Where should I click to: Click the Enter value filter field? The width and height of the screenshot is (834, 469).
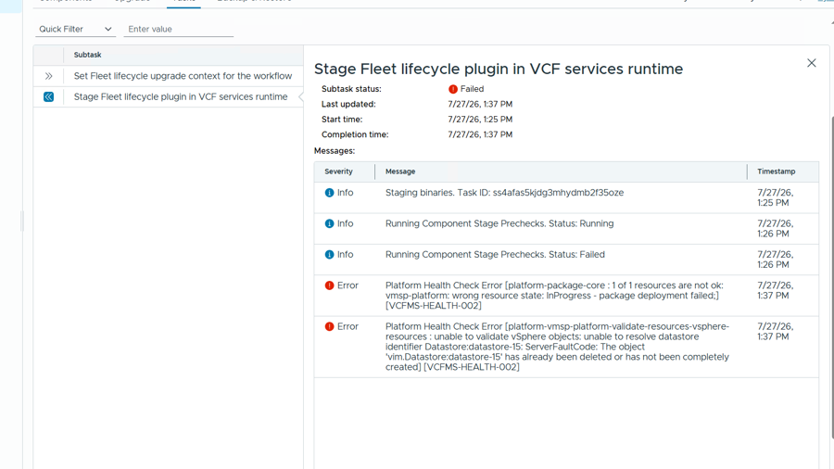(x=178, y=30)
